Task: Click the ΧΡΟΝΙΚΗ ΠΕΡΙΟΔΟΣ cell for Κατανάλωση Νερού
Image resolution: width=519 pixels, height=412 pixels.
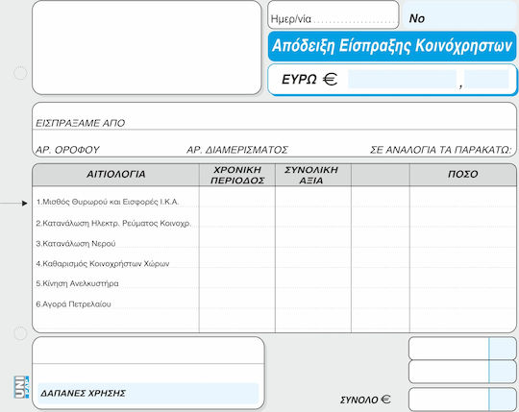Action: click(237, 238)
